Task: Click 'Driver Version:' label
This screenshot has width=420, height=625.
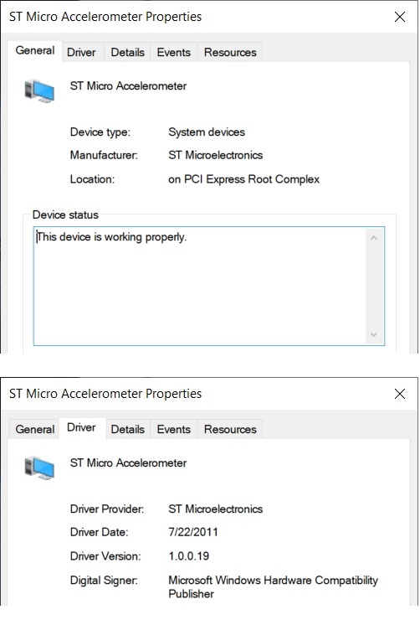Action: [x=105, y=556]
